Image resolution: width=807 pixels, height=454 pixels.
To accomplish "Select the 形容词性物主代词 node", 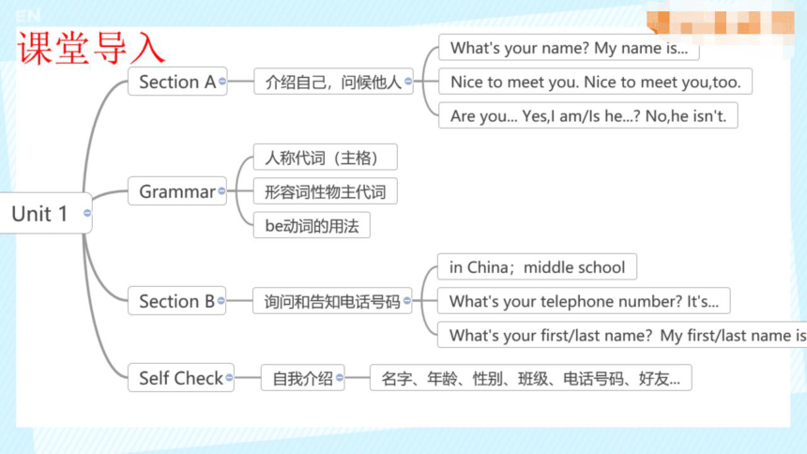I will click(x=326, y=191).
